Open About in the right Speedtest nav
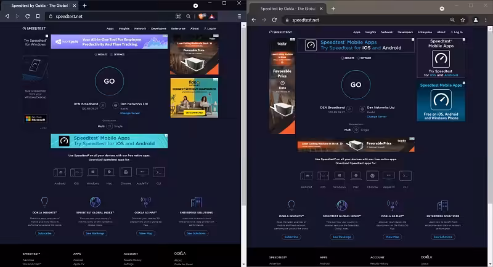Image resolution: width=493 pixels, height=267 pixels. 441,32
